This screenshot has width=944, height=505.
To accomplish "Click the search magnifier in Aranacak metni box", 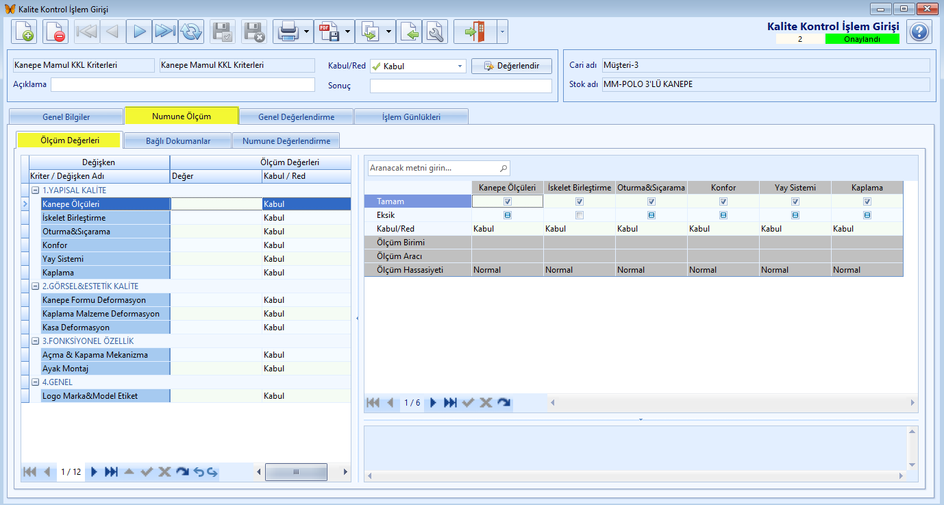I will 504,168.
